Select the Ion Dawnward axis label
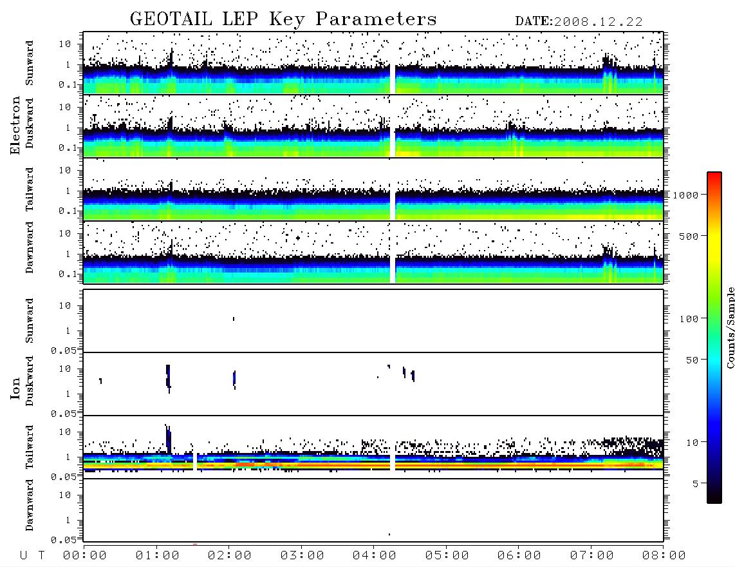 (30, 505)
